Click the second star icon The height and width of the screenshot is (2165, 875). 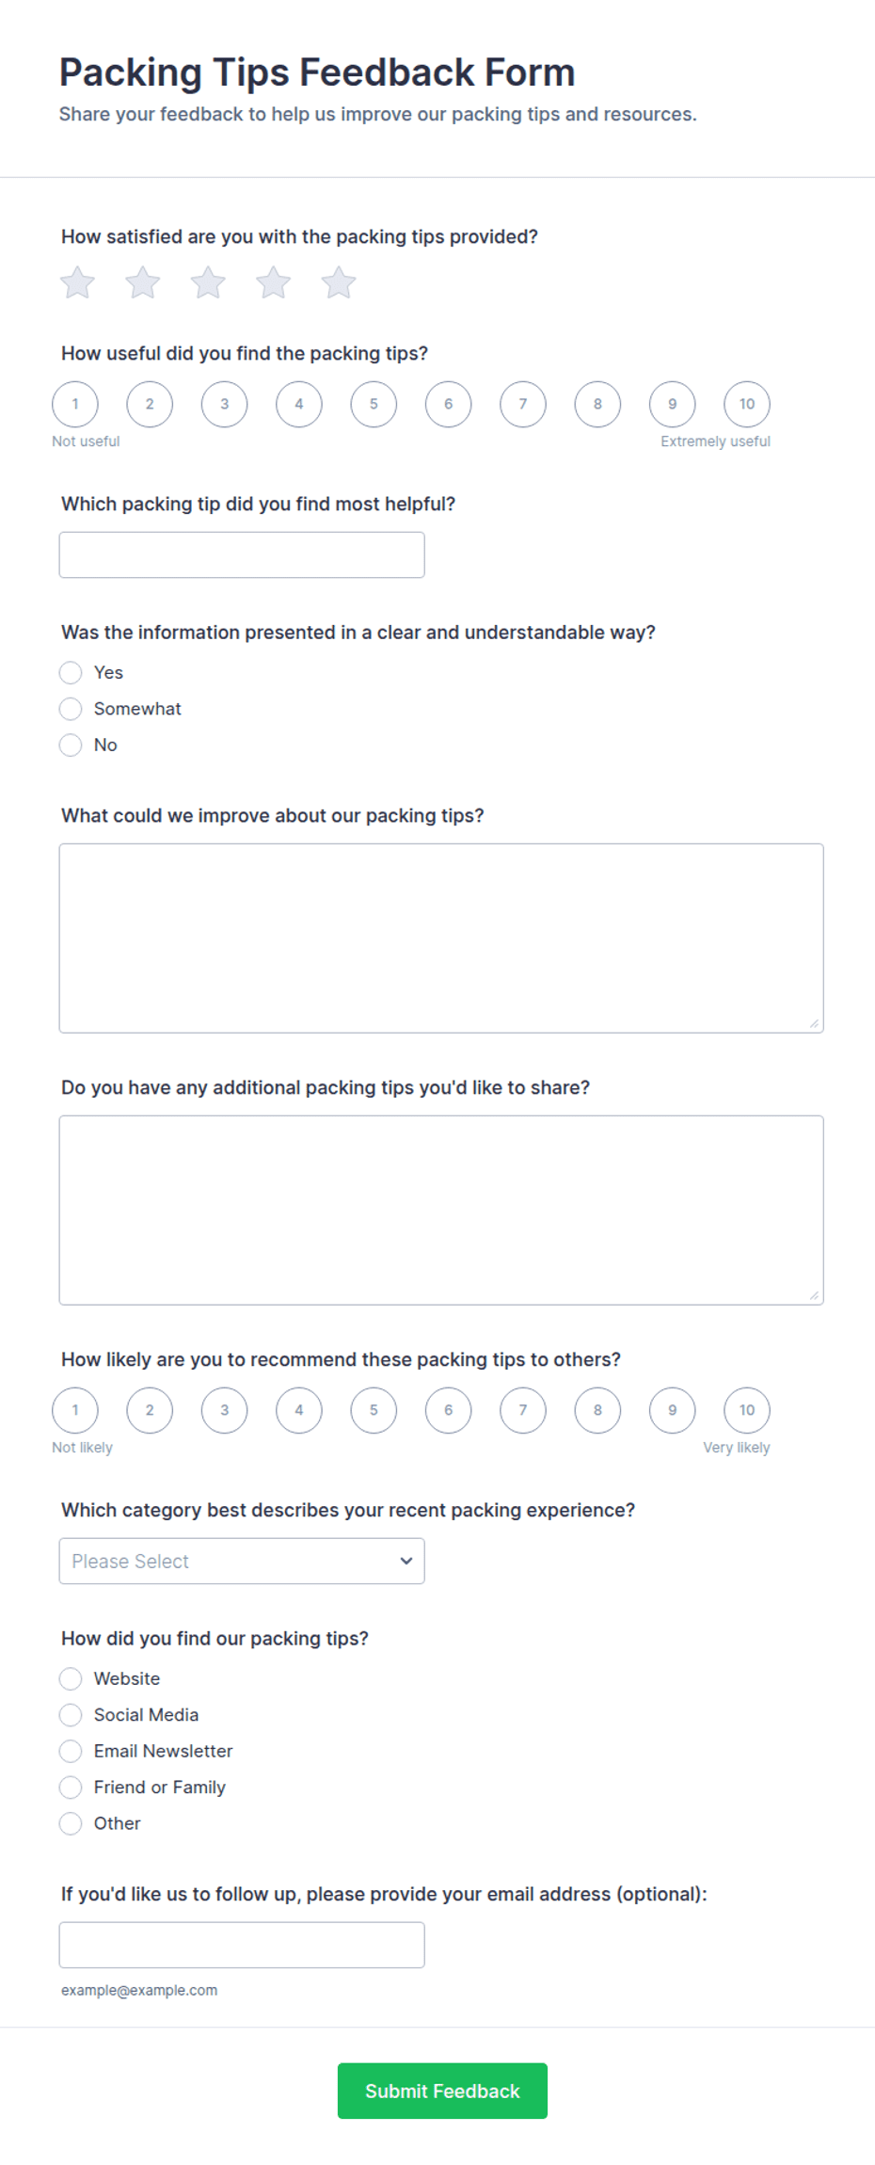point(143,282)
